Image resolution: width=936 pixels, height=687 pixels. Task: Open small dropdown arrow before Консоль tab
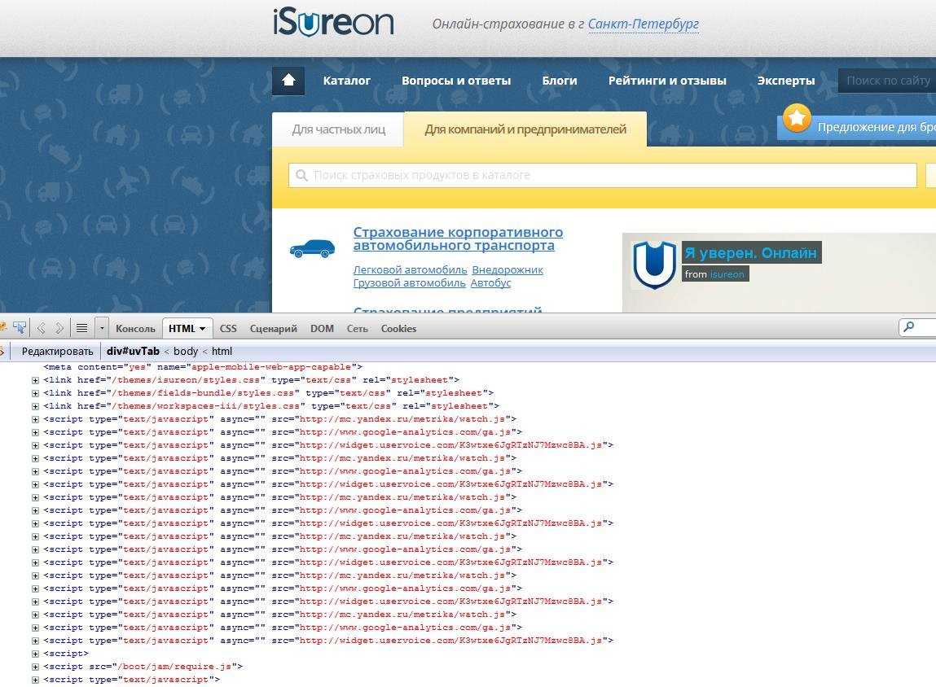(102, 328)
